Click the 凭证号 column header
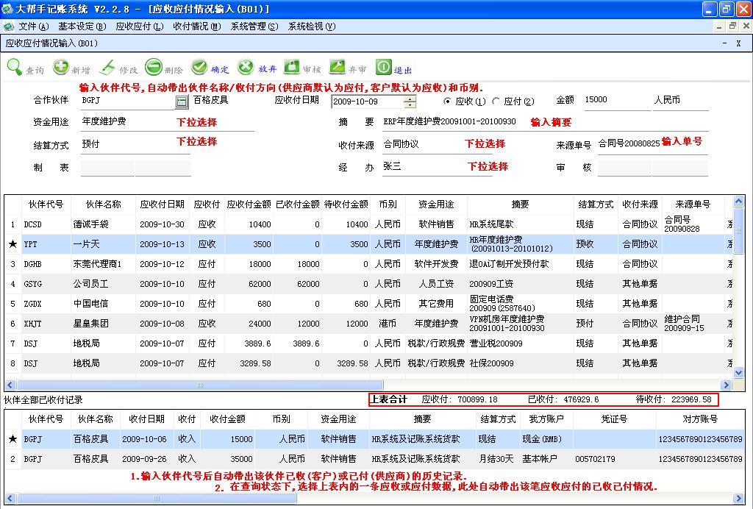The width and height of the screenshot is (753, 509). pos(614,419)
